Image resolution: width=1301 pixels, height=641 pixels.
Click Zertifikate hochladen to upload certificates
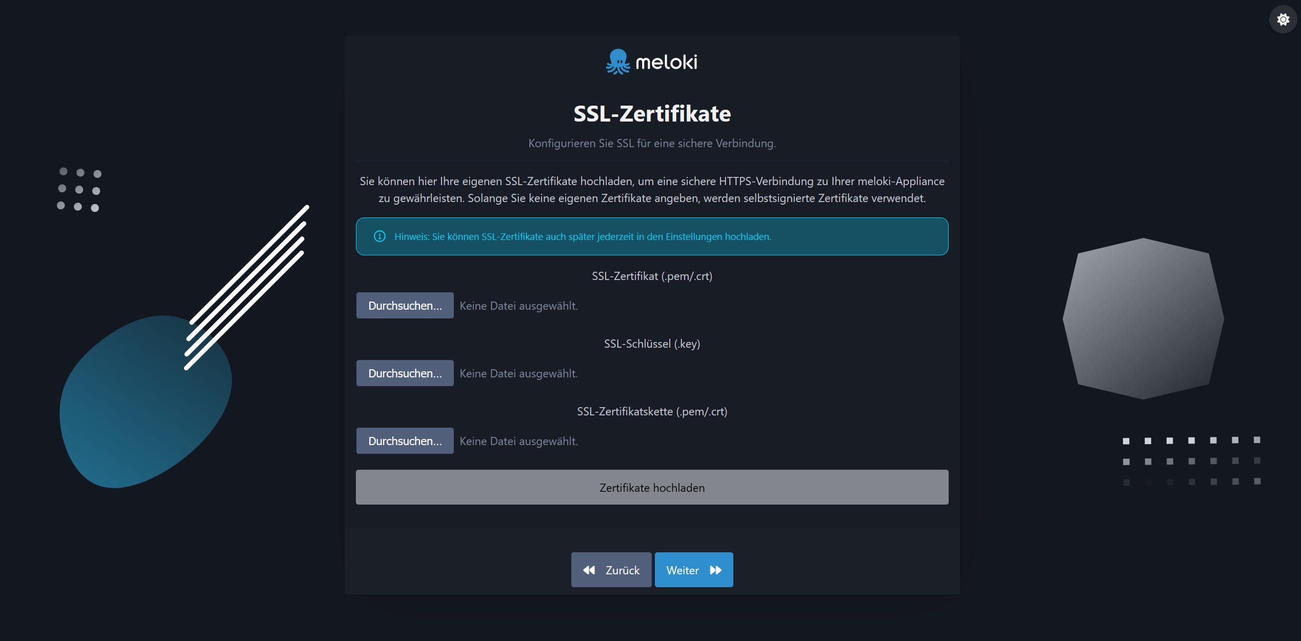[652, 487]
